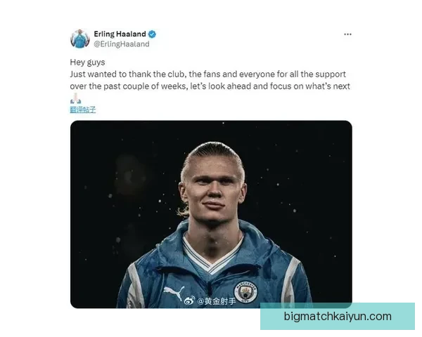This screenshot has width=422, height=337.
Task: Click the bigmatchkaiyun.com banner
Action: tap(338, 317)
